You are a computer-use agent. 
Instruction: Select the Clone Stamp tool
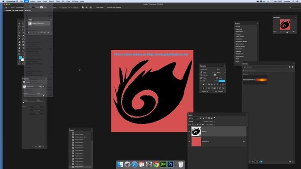pyautogui.click(x=19, y=42)
